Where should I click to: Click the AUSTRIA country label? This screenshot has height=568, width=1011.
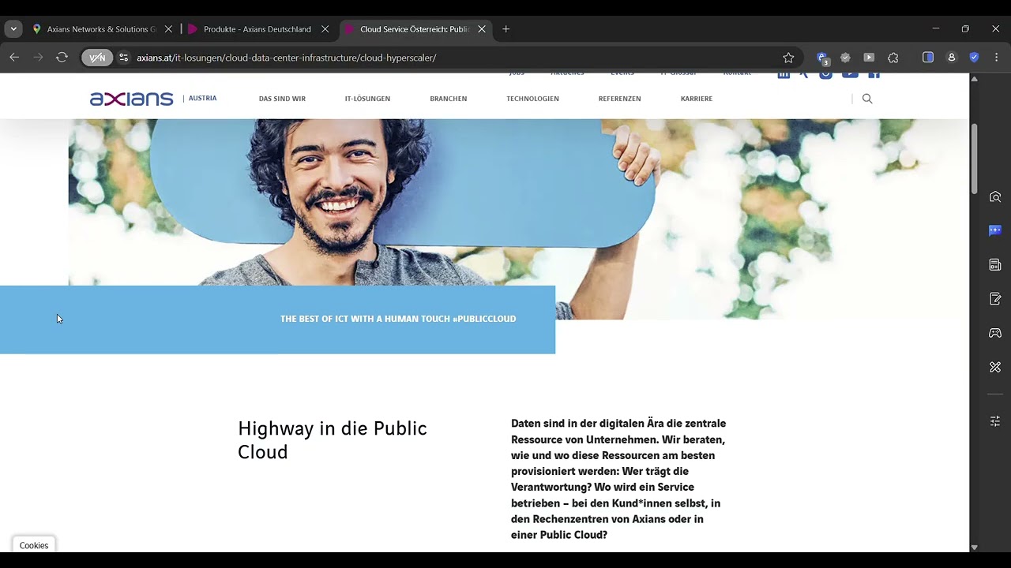tap(202, 99)
